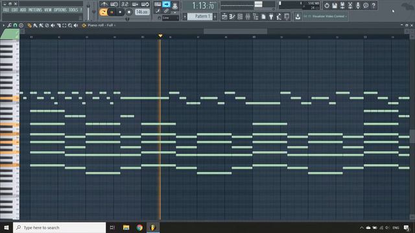
Task: Open the piano roll stamp menu
Action: click(21, 25)
